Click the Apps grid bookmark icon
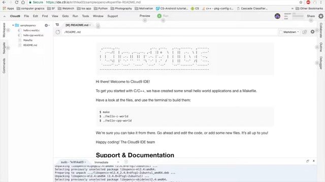This screenshot has height=182, width=325. (x=4, y=9)
